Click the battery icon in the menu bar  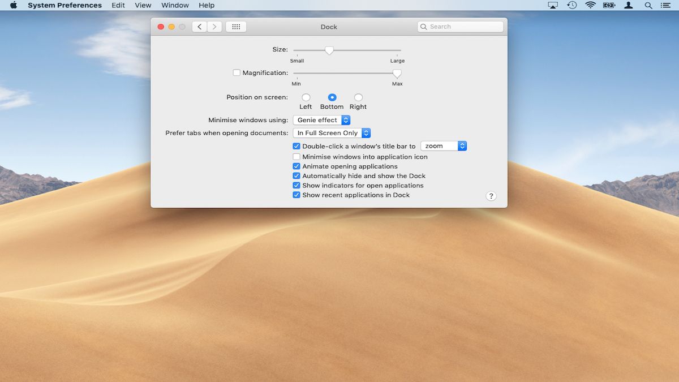(608, 5)
